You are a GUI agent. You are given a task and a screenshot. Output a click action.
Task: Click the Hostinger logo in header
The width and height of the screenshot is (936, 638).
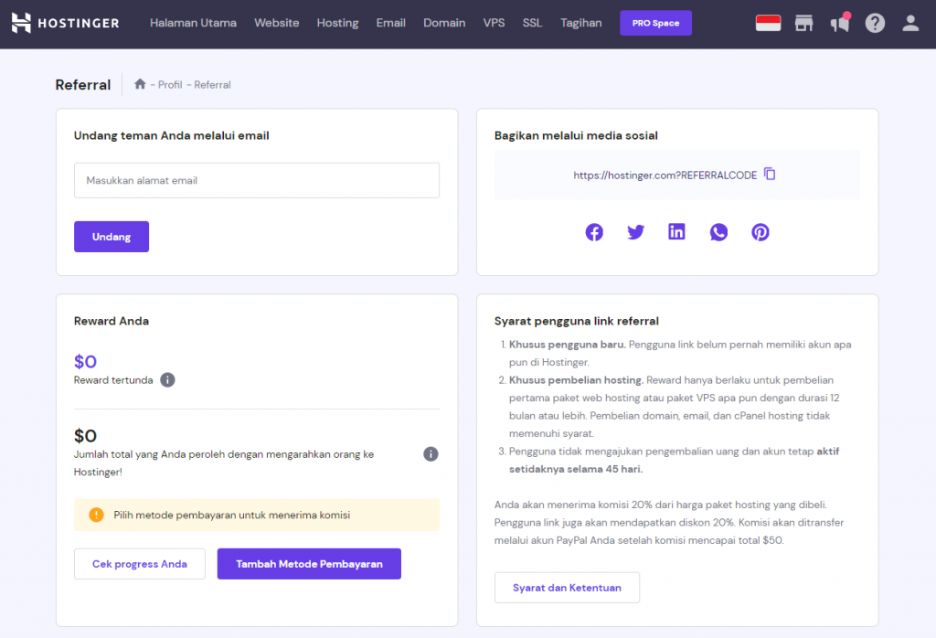coord(65,23)
